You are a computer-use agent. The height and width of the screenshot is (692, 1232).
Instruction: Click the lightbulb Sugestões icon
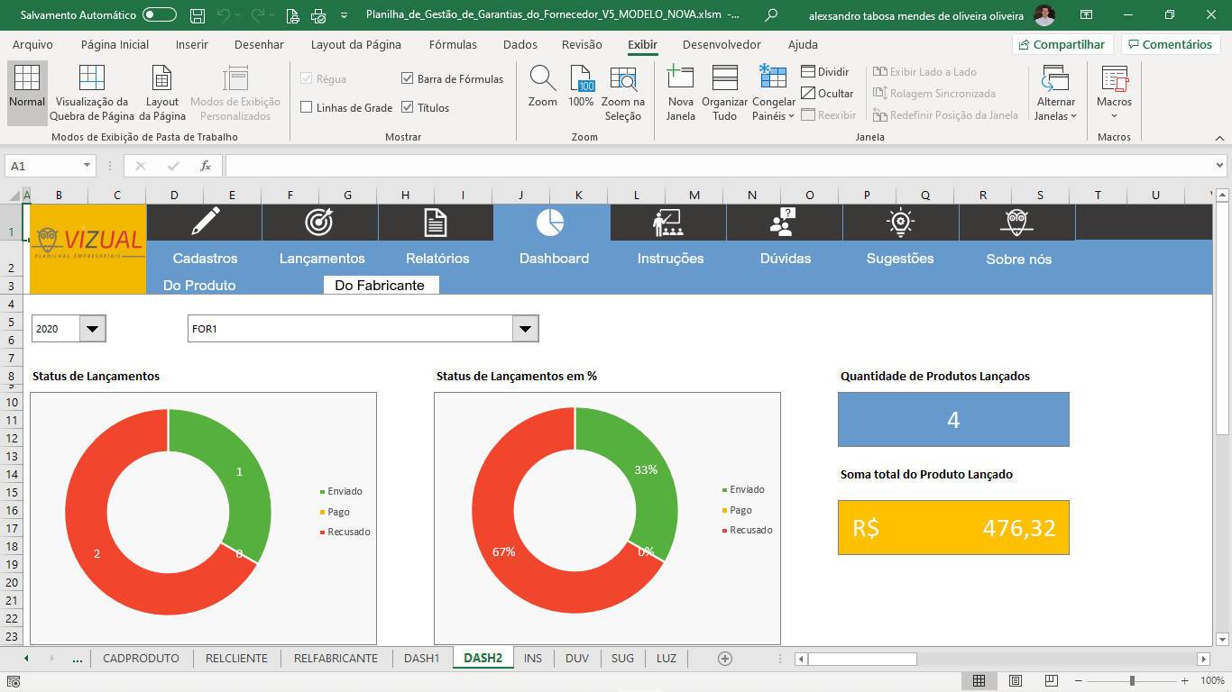[900, 222]
